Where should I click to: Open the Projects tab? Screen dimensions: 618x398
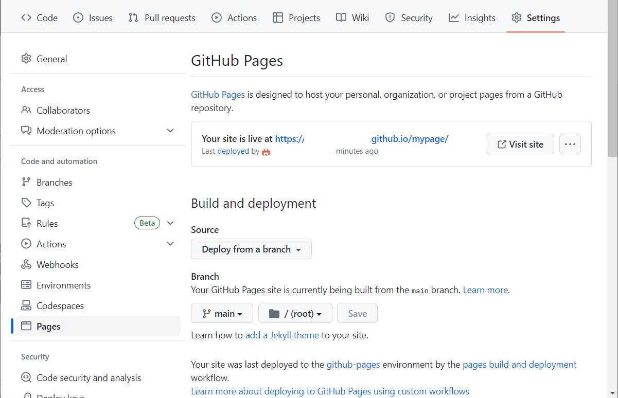296,17
